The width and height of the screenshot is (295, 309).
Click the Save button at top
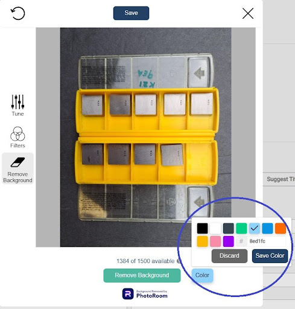coord(131,13)
